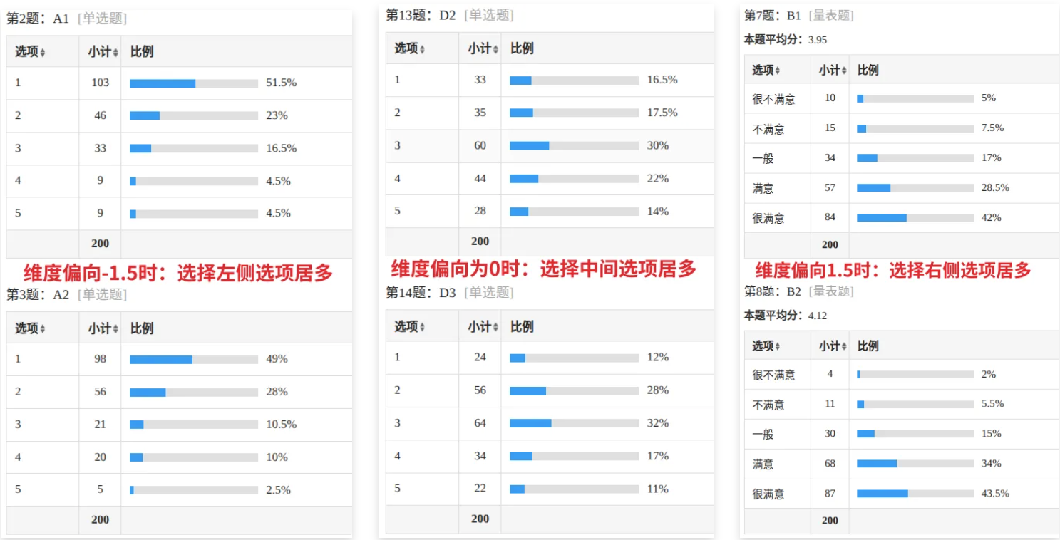Click 比例 column header in D2 table
This screenshot has height=540, width=1060.
click(x=522, y=48)
